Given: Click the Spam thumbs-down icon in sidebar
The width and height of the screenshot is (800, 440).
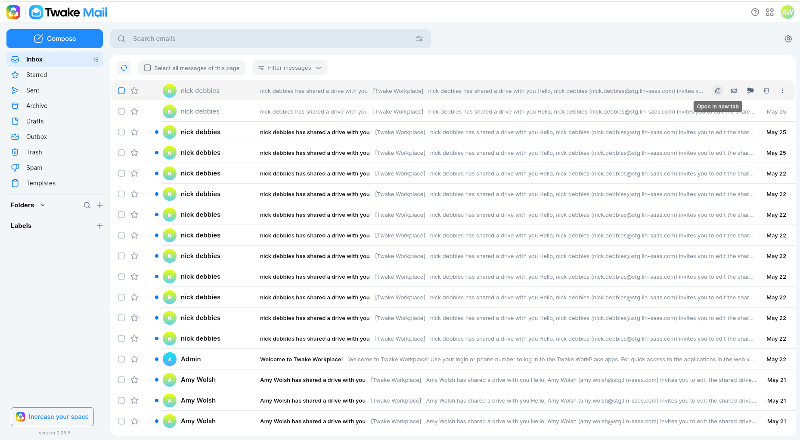Looking at the screenshot, I should coord(15,168).
